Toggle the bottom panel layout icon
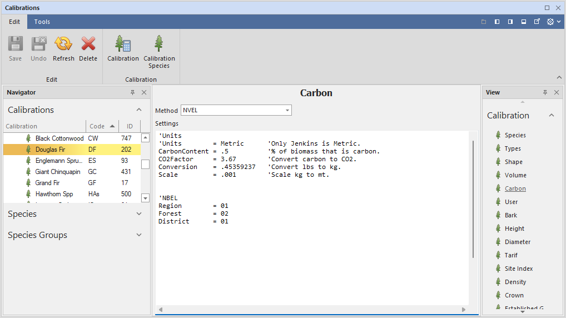Screen dimensions: 566x318 524,22
